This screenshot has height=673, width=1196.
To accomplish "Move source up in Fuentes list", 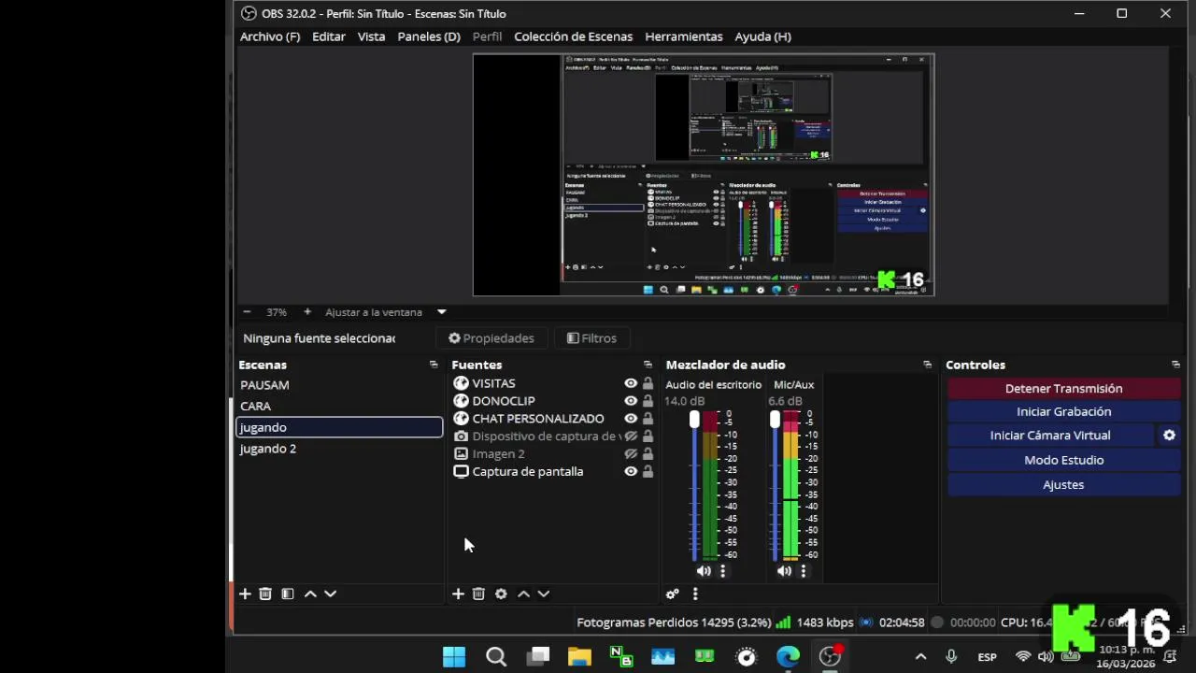I will click(523, 594).
